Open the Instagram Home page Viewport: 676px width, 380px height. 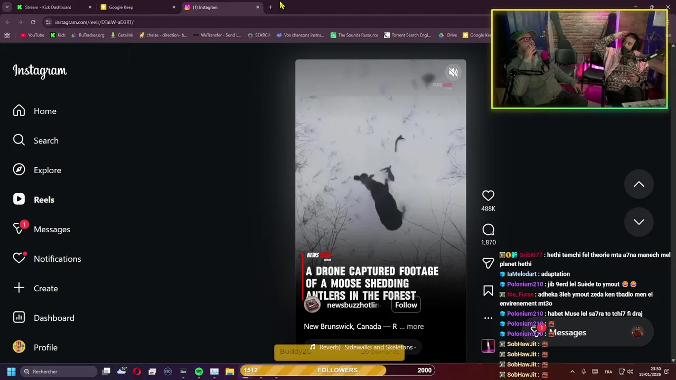pyautogui.click(x=35, y=111)
